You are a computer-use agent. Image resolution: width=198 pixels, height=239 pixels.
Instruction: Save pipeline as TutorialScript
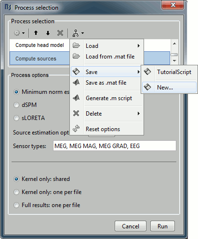click(x=169, y=72)
